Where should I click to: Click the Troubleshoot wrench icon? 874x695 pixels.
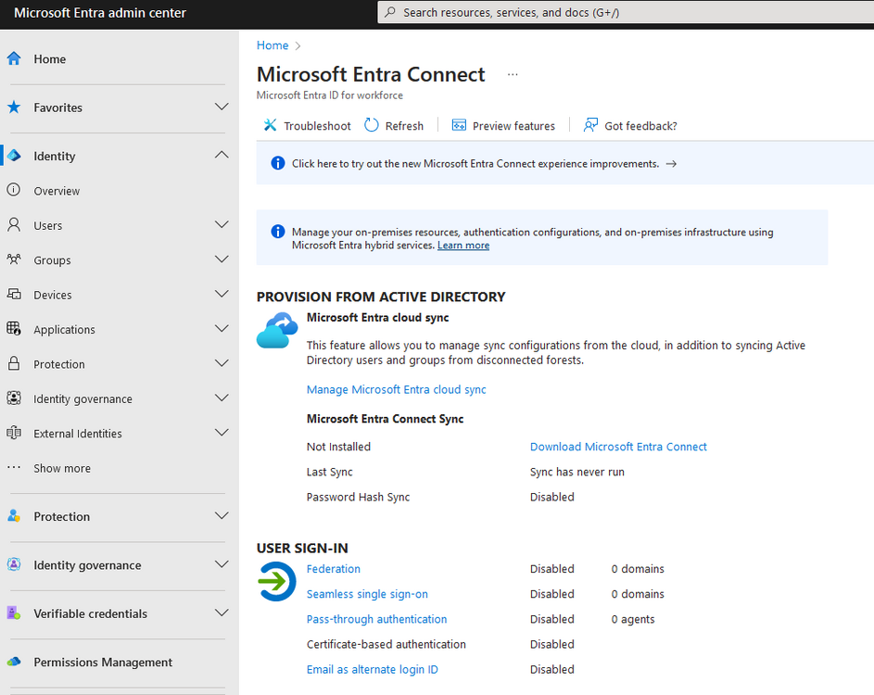(x=270, y=125)
